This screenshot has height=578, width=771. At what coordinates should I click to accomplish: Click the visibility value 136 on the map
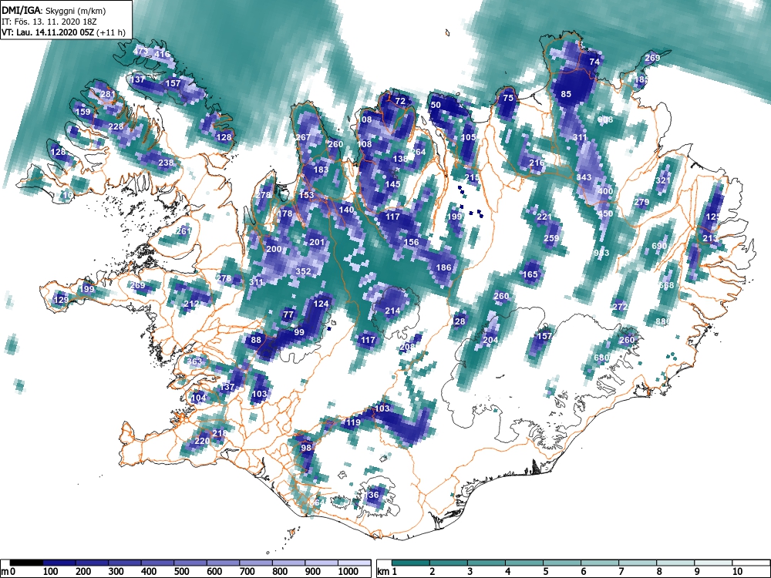pyautogui.click(x=372, y=495)
